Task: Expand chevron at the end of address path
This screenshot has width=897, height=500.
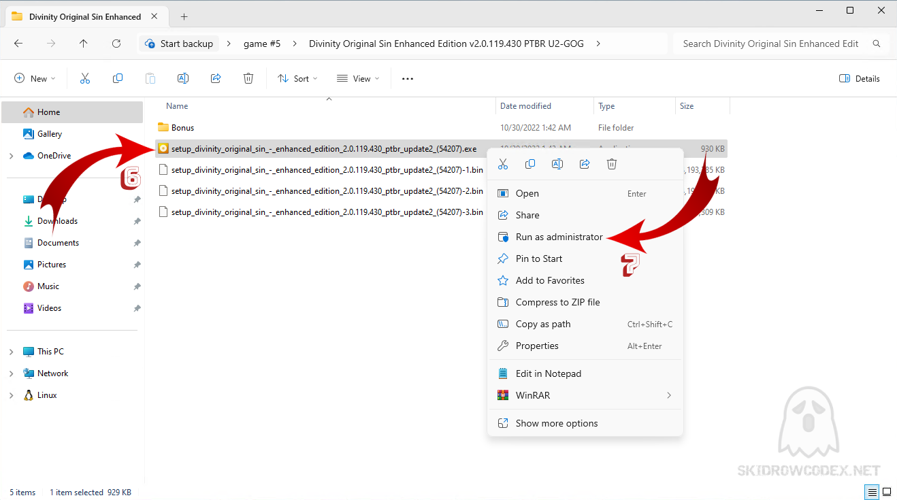Action: pos(598,44)
